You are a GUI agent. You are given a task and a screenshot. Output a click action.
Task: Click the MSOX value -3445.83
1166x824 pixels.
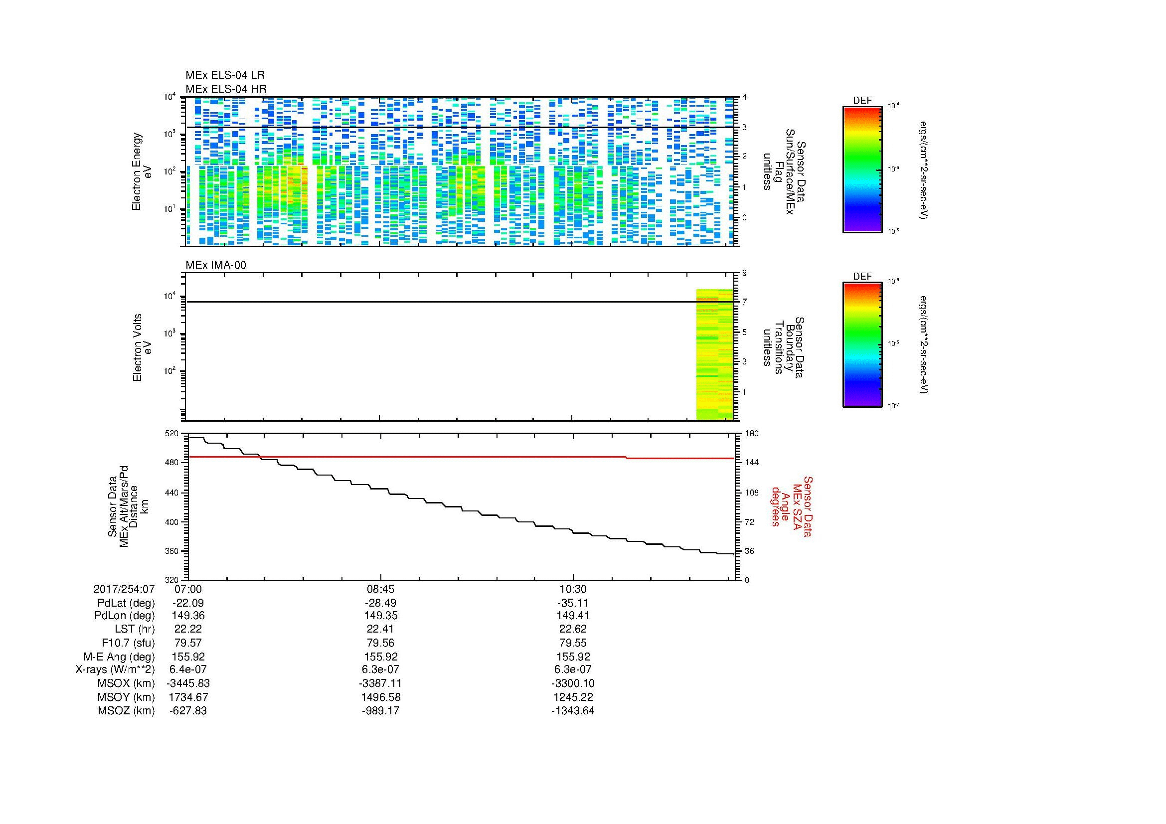coord(188,683)
